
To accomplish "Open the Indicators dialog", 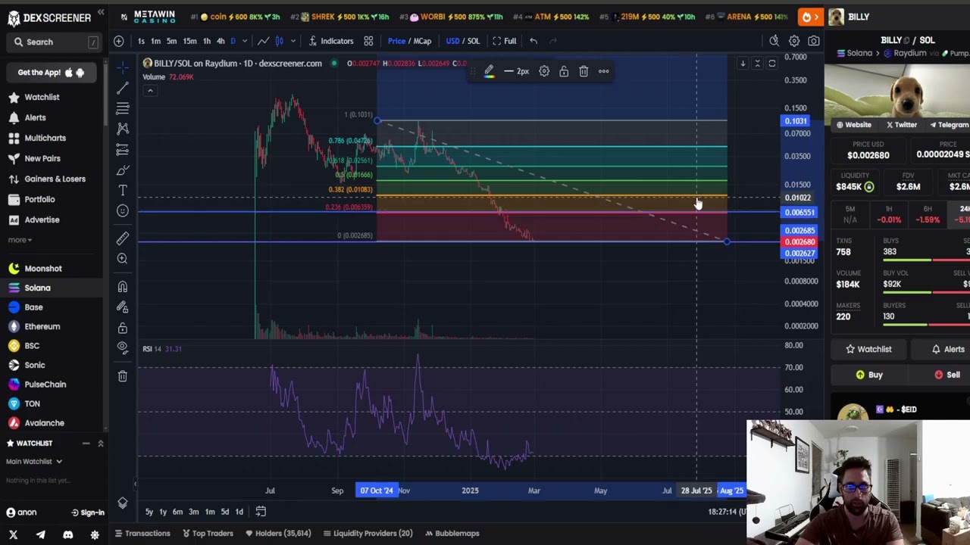I will click(330, 41).
